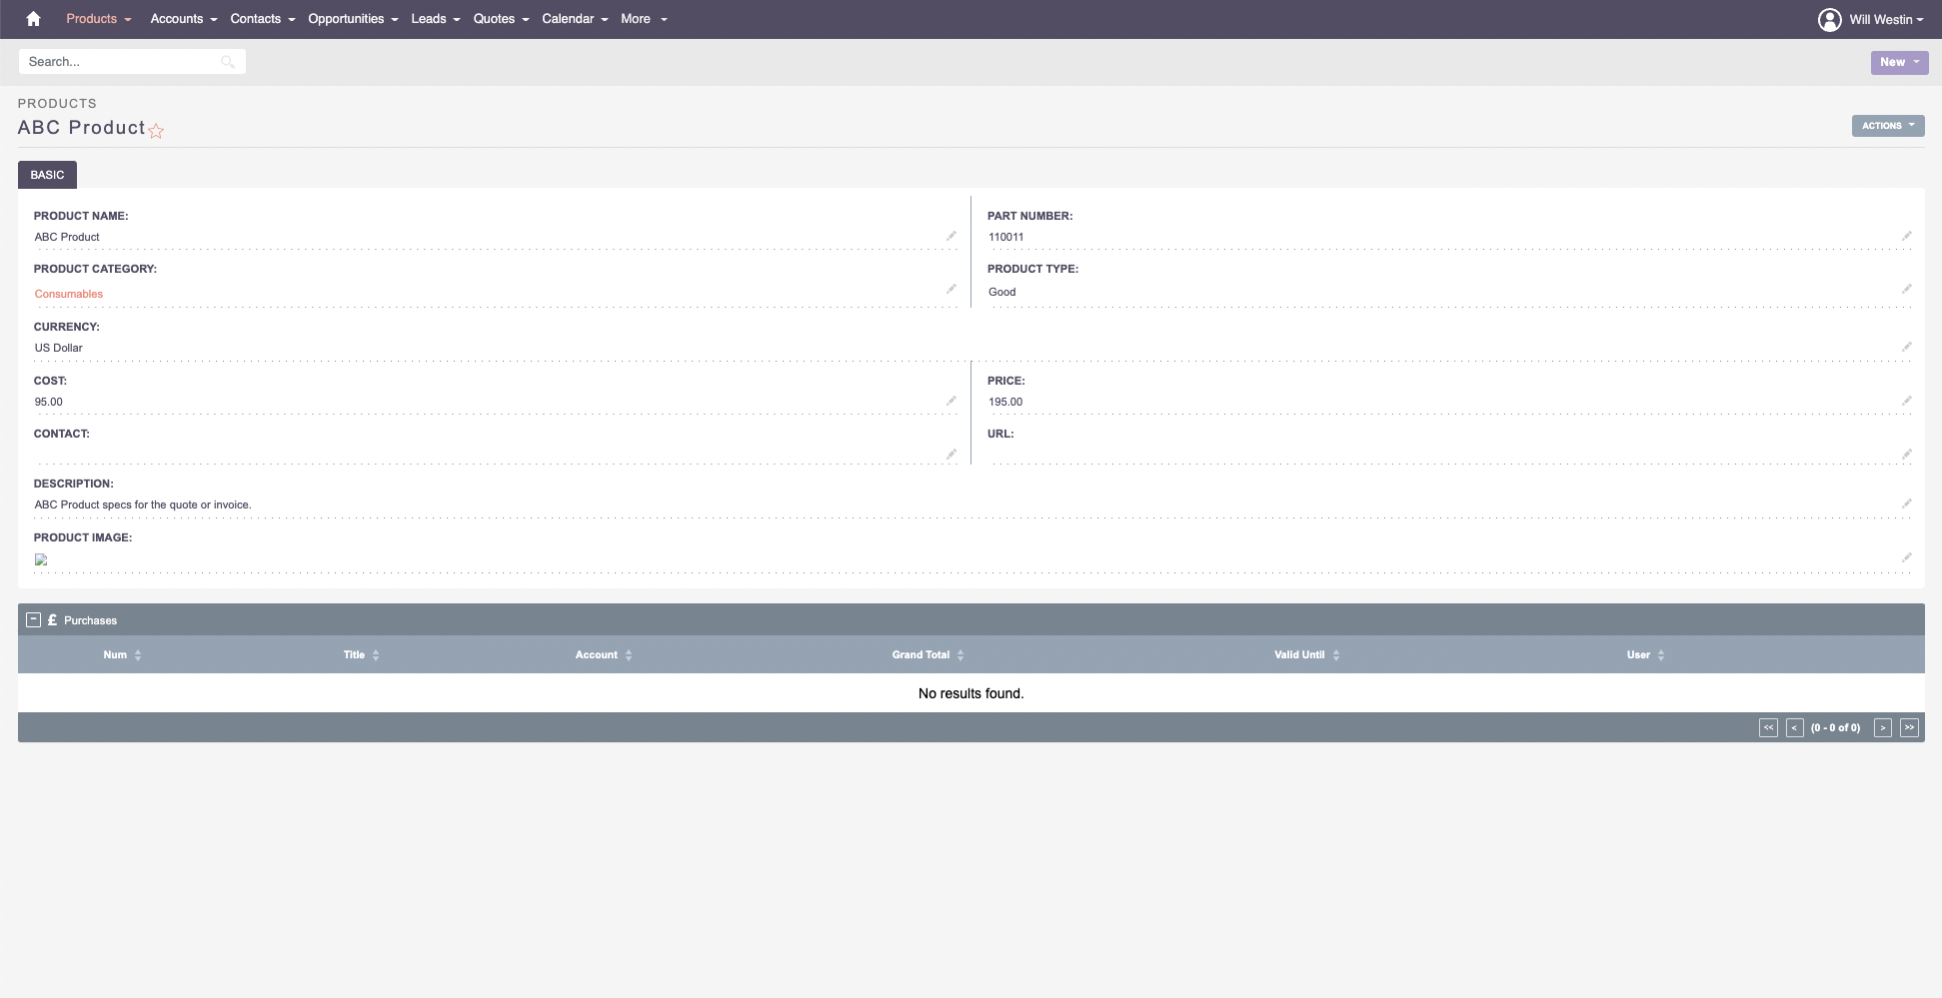The image size is (1942, 998).
Task: Click the Purchases subpanel title
Action: (90, 620)
